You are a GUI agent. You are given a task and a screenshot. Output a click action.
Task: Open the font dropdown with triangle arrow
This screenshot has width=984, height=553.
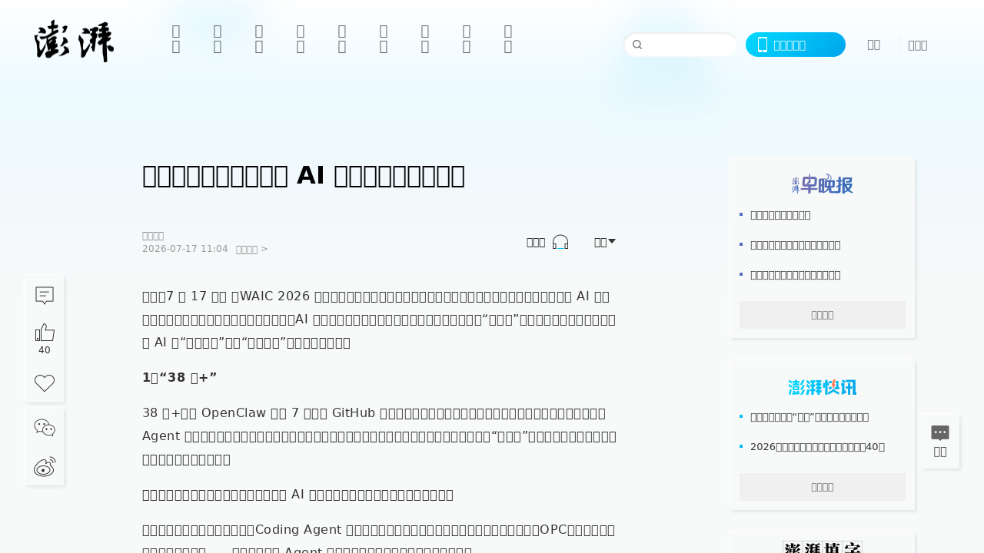[x=605, y=242]
